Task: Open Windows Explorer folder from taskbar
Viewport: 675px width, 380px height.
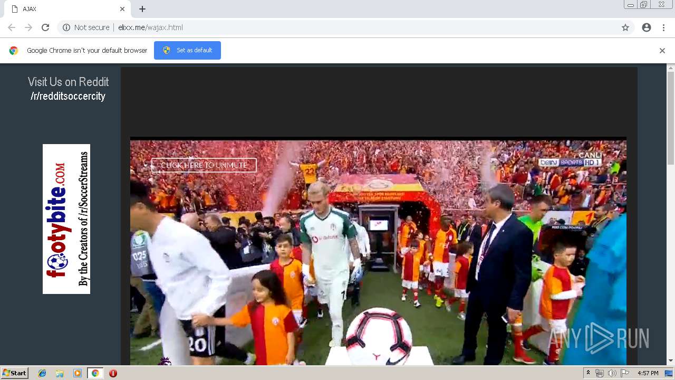Action: 60,373
